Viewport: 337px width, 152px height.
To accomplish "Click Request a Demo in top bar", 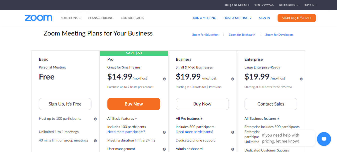I will pos(237,5).
